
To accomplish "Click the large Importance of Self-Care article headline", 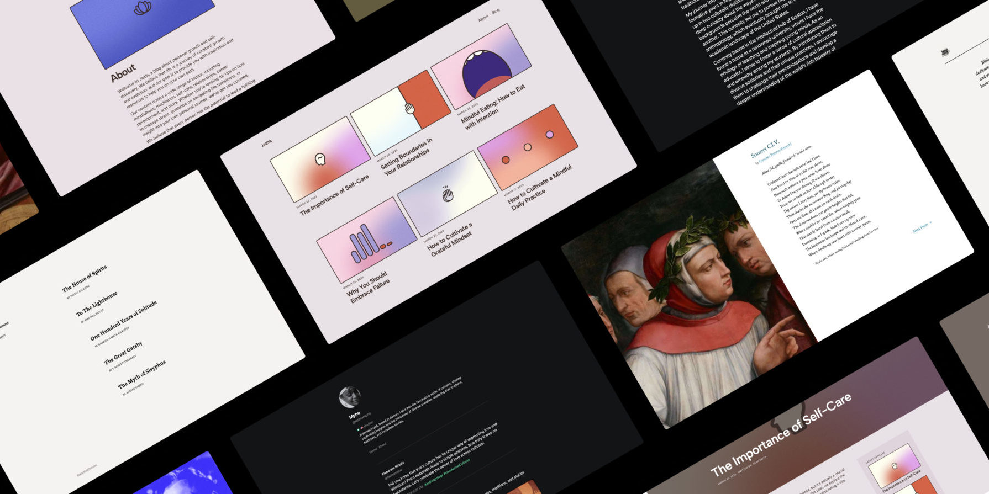I will (x=781, y=435).
